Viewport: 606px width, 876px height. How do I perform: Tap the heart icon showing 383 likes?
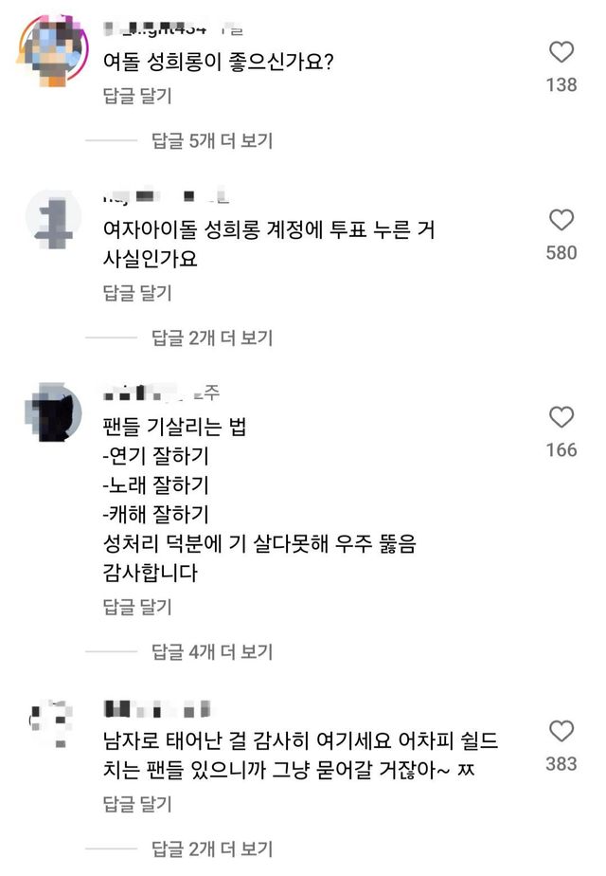[x=561, y=731]
